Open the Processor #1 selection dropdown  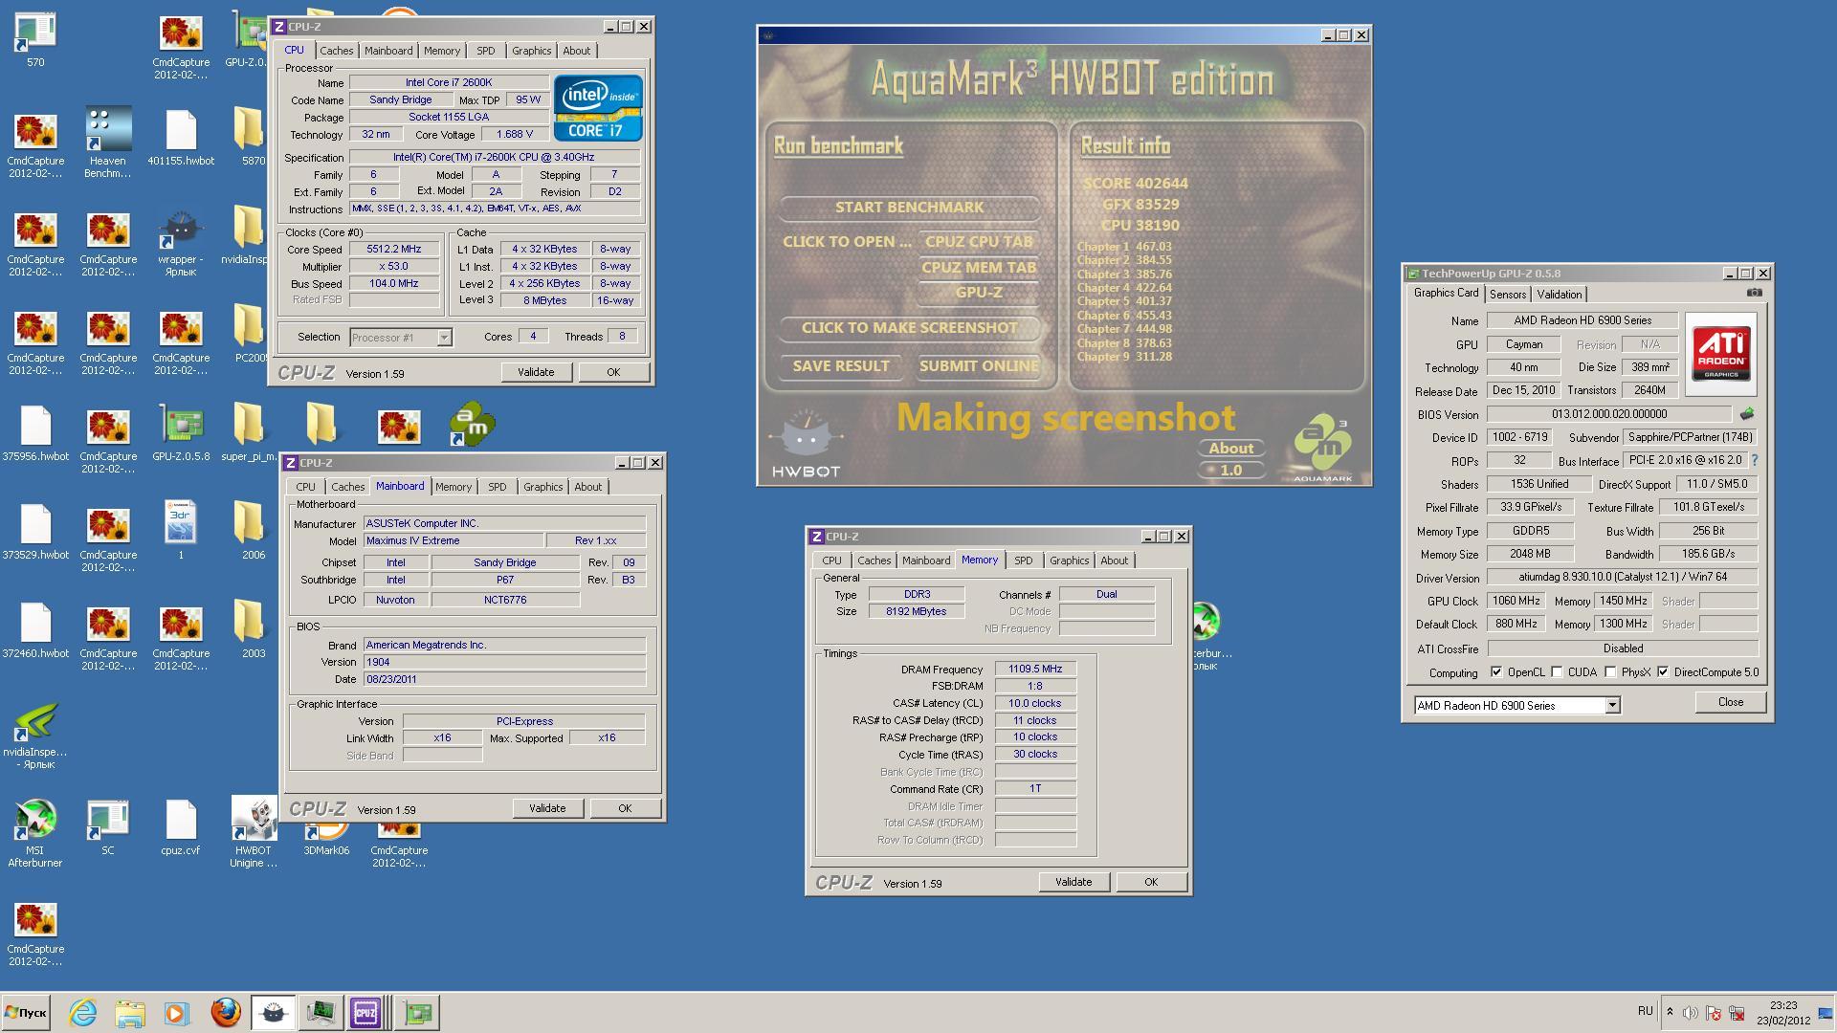coord(400,338)
